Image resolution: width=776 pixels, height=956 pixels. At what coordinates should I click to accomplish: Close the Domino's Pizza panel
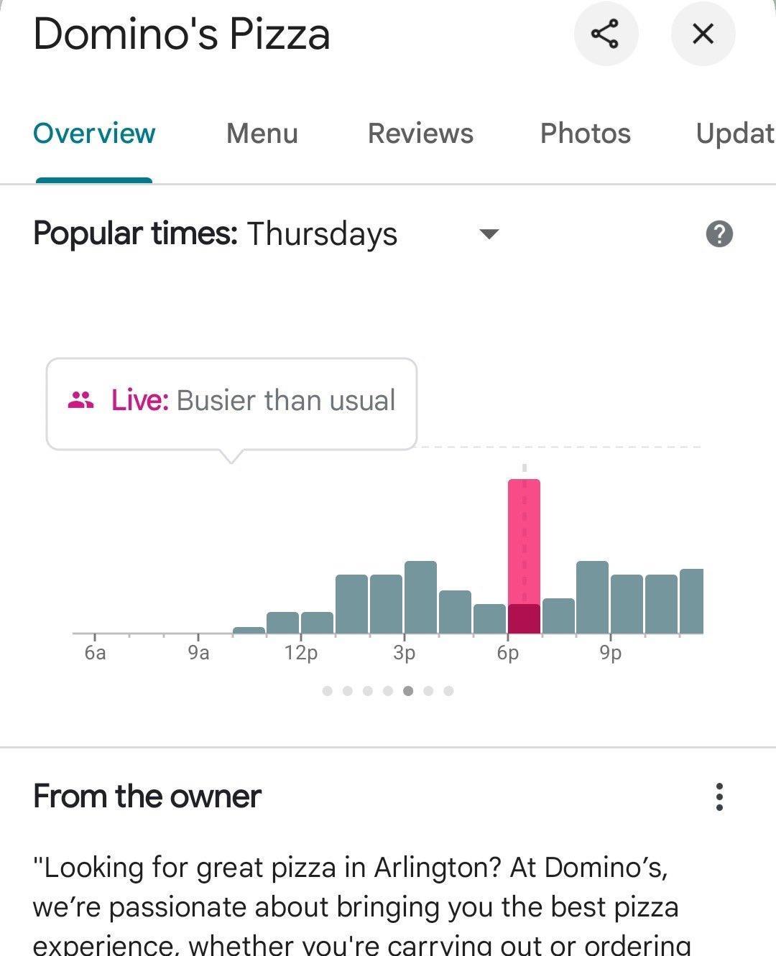[x=703, y=34]
